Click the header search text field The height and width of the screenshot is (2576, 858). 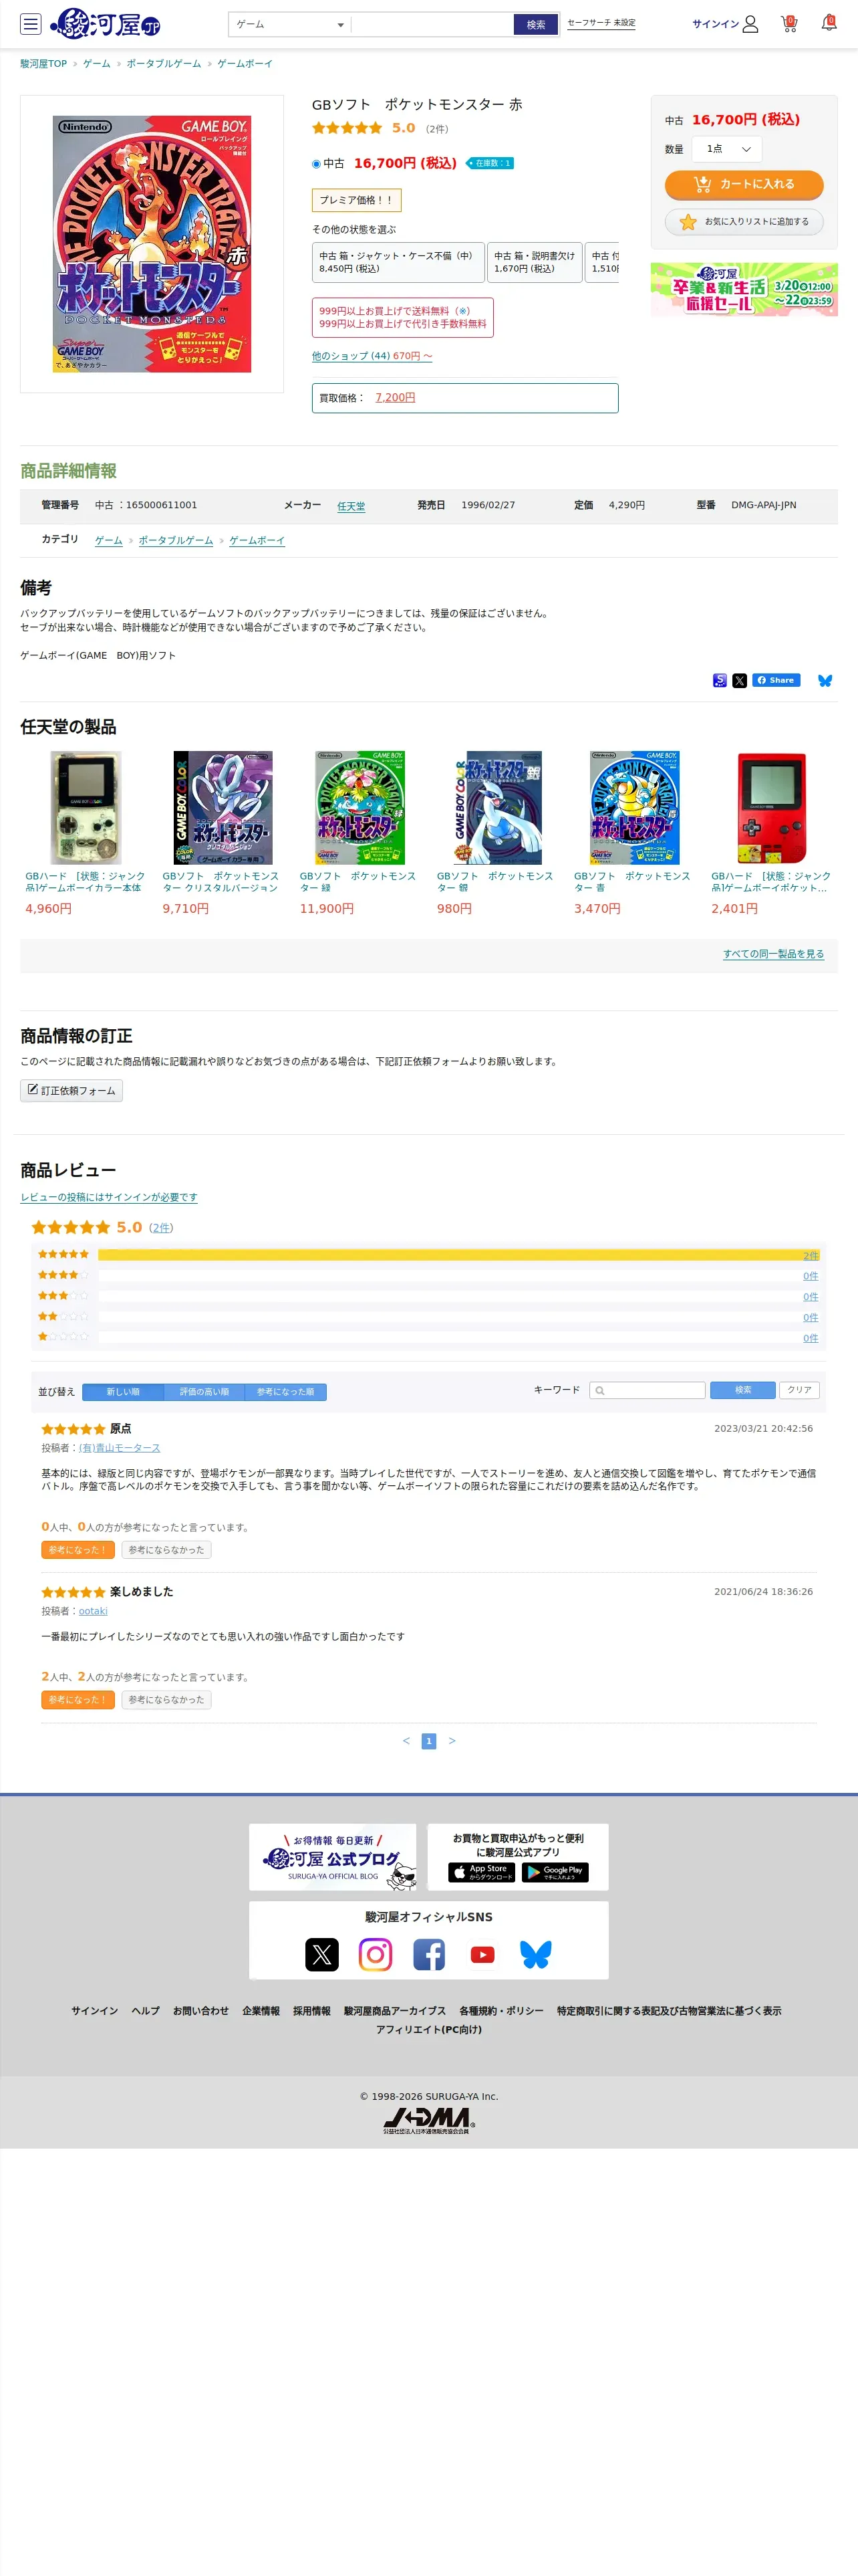click(432, 24)
